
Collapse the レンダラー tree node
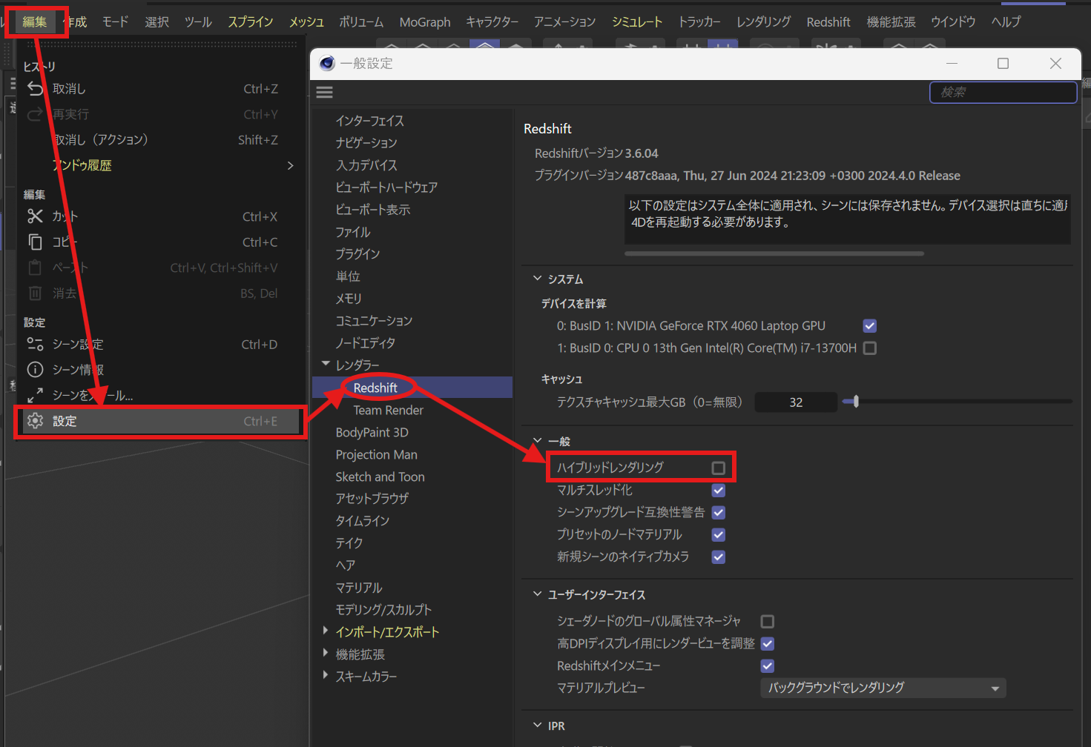pos(326,364)
